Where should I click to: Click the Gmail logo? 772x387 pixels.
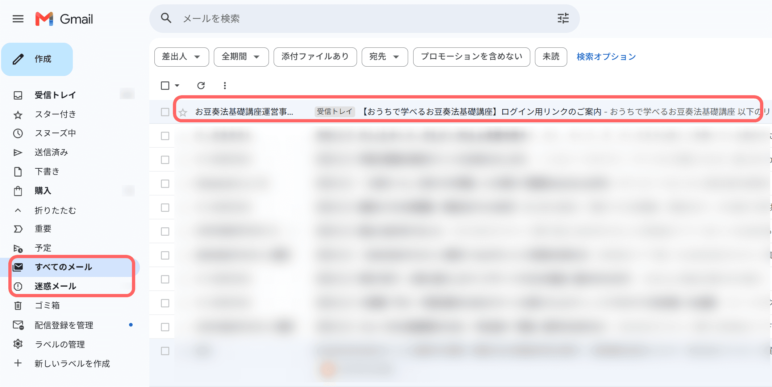pos(64,19)
